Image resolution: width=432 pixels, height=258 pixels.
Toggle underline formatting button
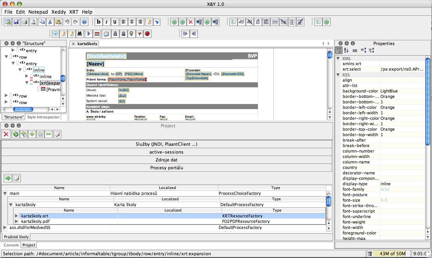pos(115,22)
